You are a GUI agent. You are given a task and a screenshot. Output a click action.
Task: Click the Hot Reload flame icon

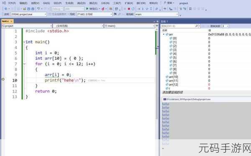[x=103, y=9]
